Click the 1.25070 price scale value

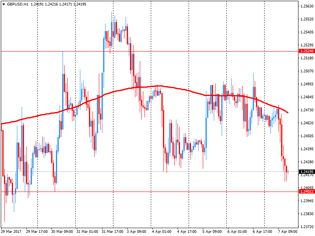point(307,71)
